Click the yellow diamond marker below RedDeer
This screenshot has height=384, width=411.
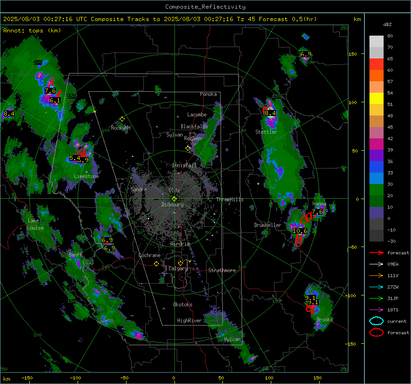tap(188, 148)
